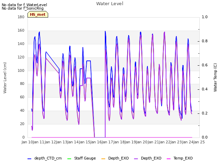Click the 'No data for f_SonicRng' message
This screenshot has width=220, height=165.
[23, 8]
